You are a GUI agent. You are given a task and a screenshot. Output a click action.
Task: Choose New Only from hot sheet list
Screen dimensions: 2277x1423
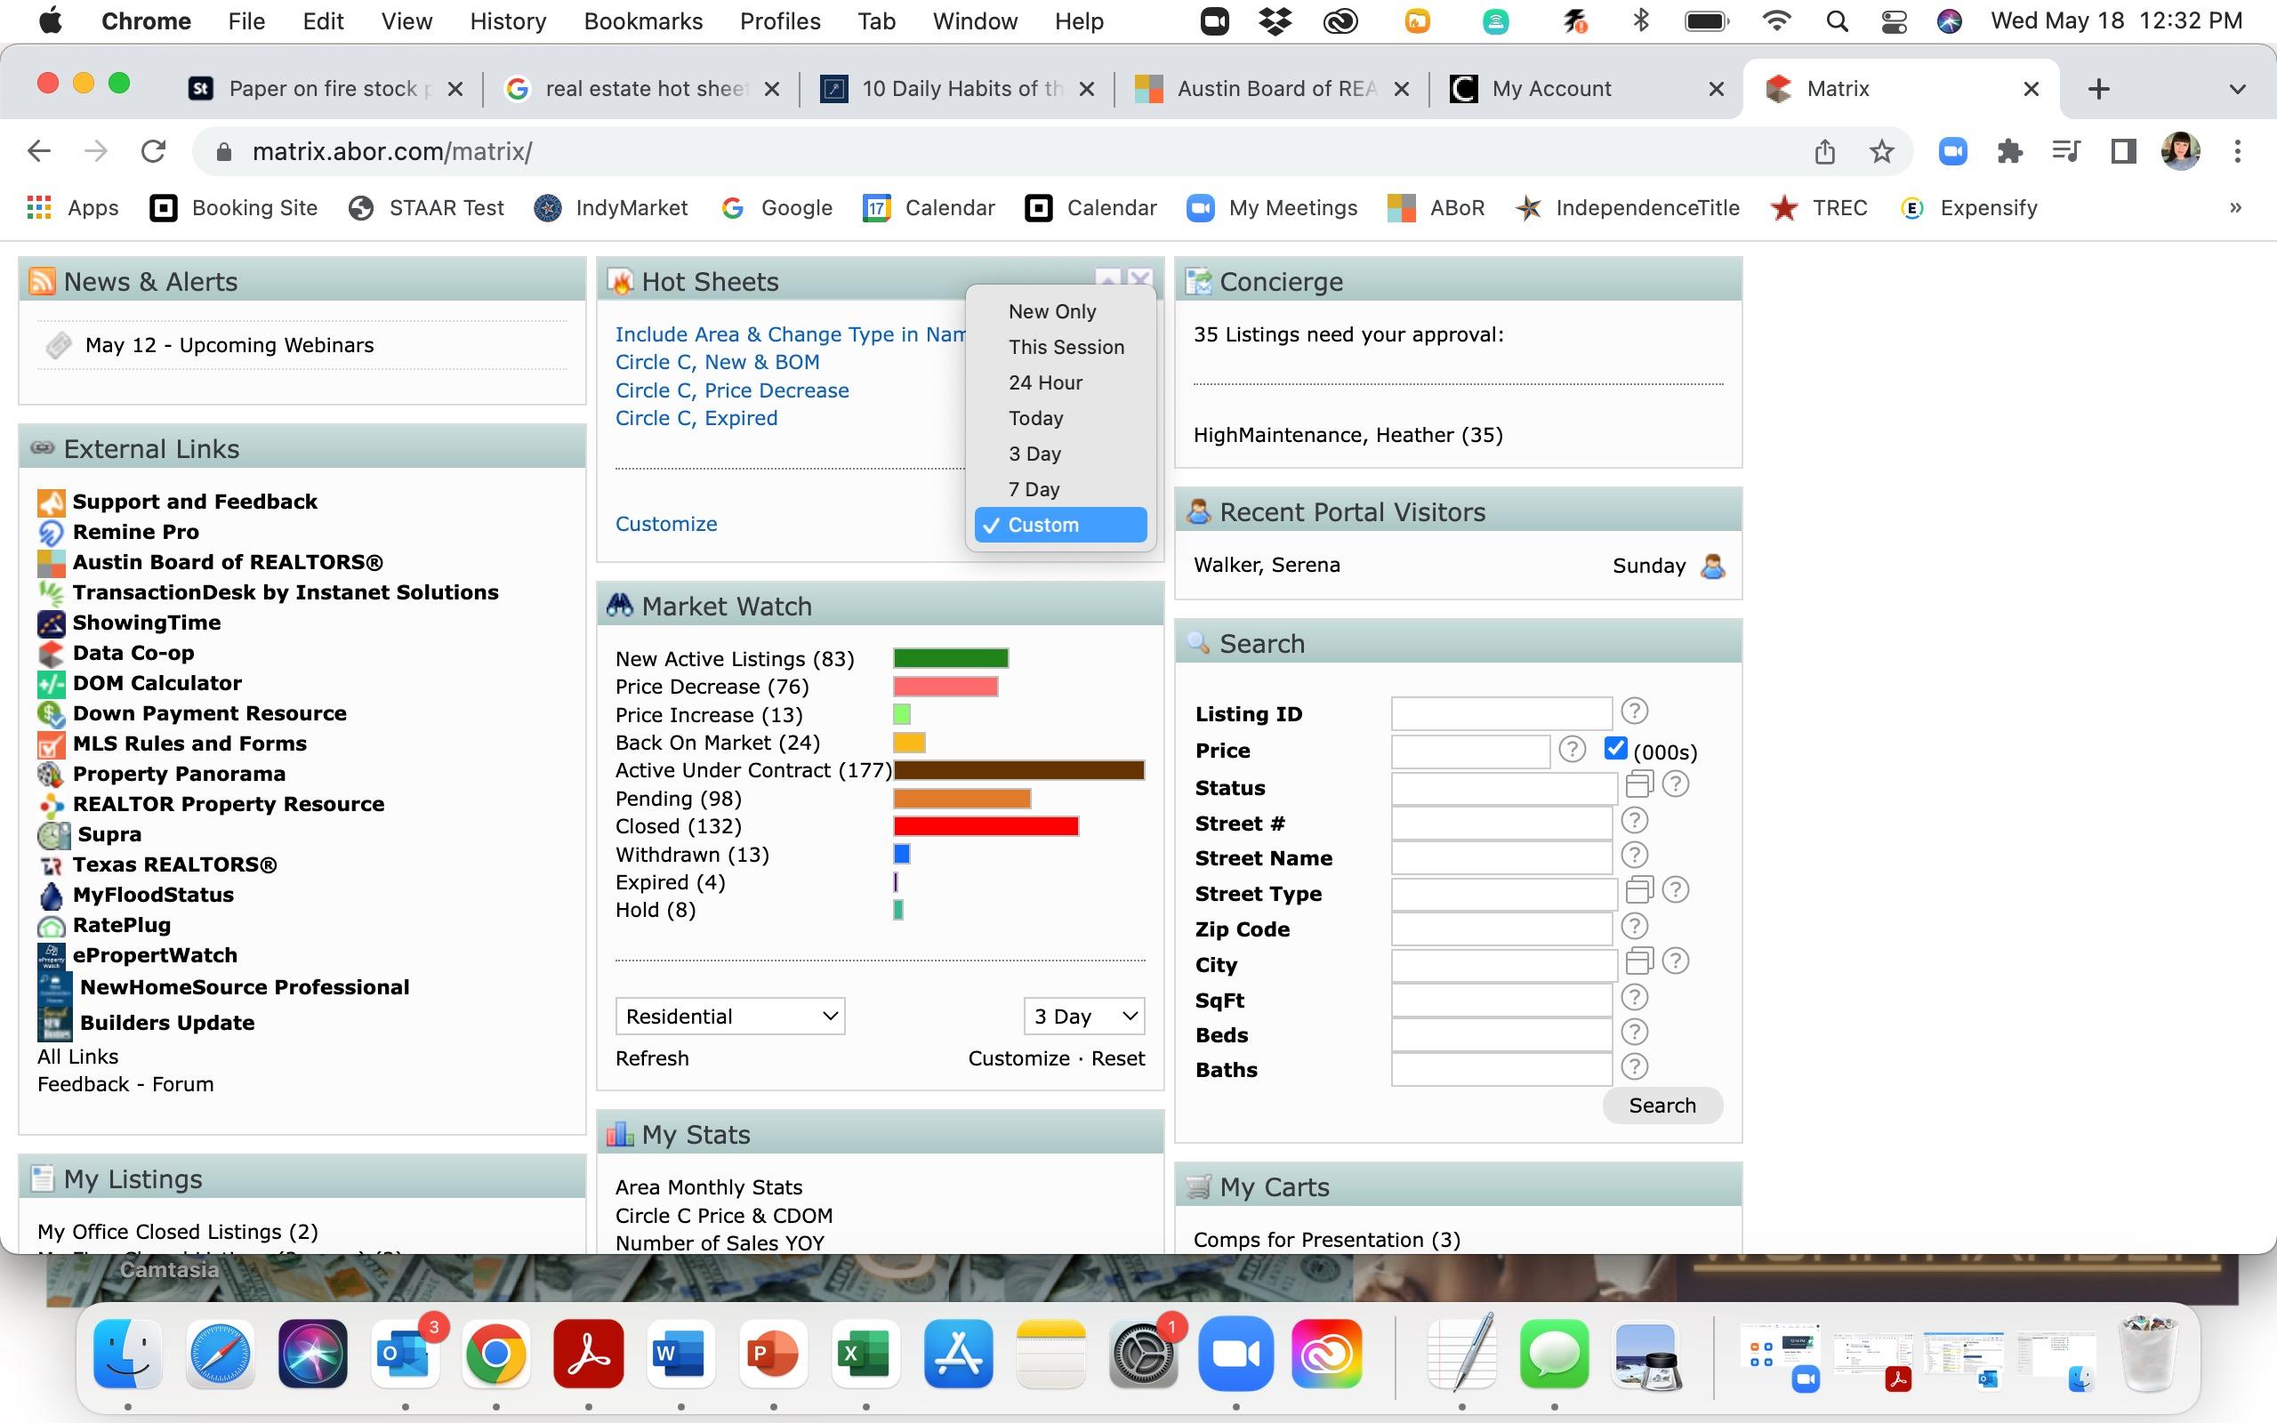click(x=1051, y=311)
